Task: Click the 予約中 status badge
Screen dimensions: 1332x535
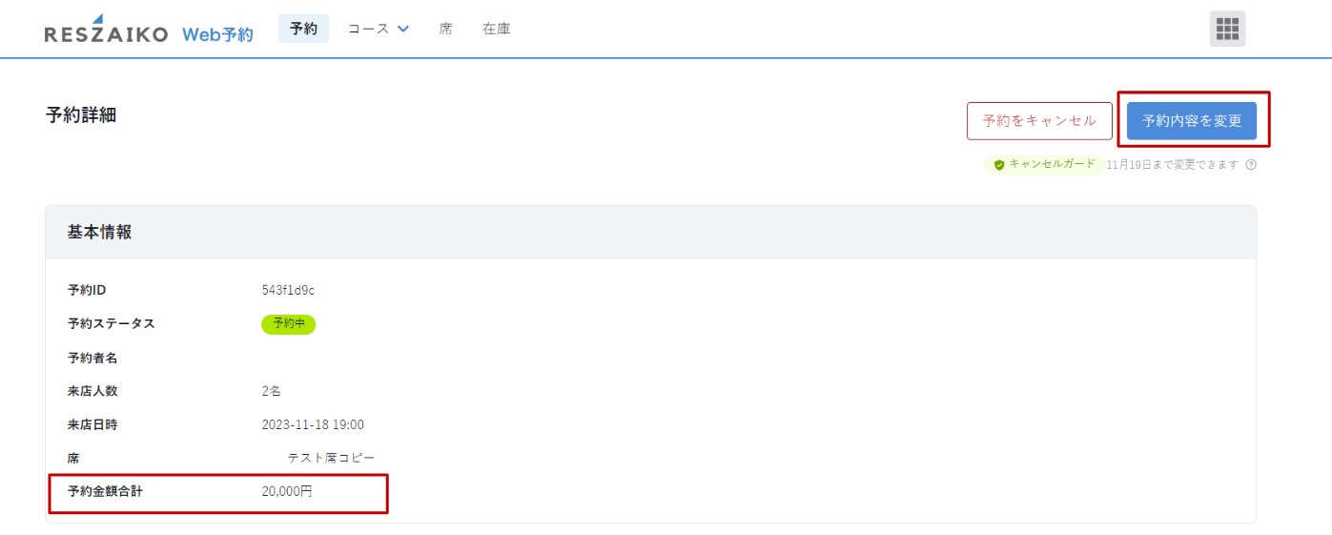Action: pos(288,324)
